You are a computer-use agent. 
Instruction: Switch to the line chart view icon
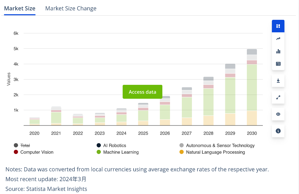(x=278, y=39)
